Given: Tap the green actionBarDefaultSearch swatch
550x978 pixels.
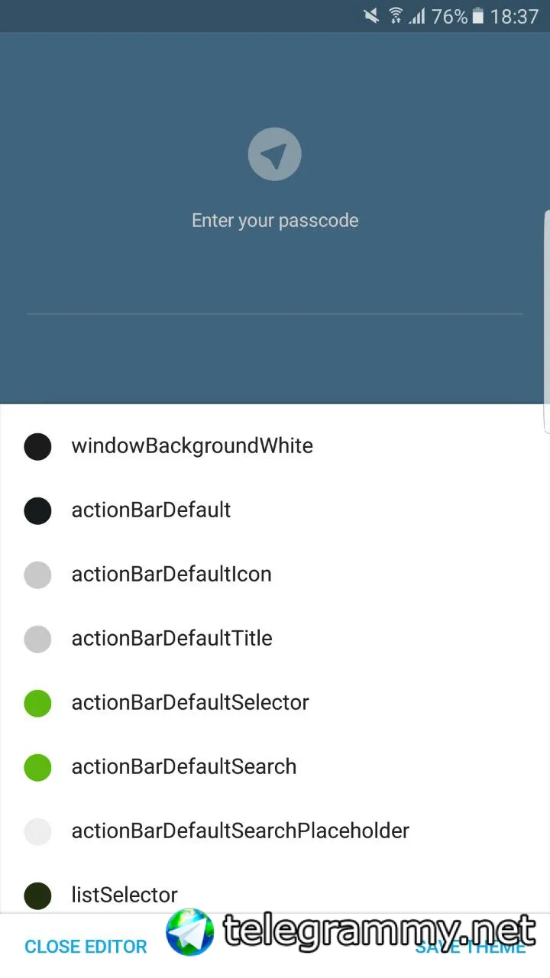Looking at the screenshot, I should pyautogui.click(x=37, y=767).
